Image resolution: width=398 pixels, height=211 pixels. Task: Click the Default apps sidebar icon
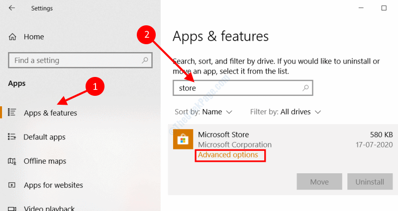[x=12, y=137]
